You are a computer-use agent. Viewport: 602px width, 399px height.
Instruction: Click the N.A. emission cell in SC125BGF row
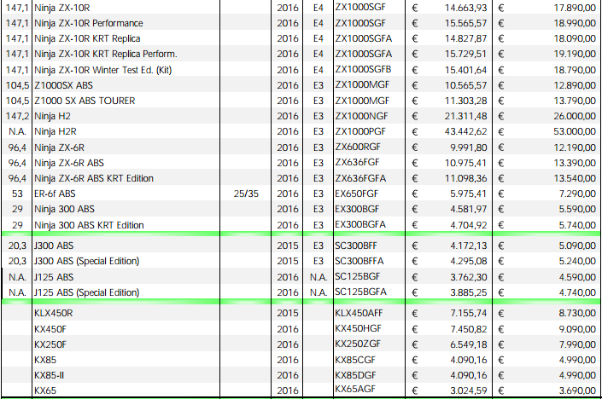pyautogui.click(x=319, y=277)
